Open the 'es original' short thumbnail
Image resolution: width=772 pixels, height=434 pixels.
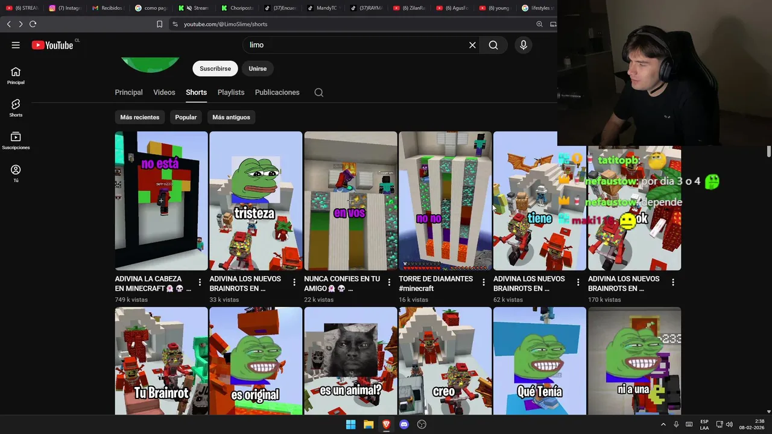(256, 361)
